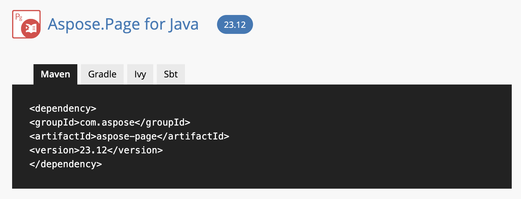Viewport: 521px width, 199px height.
Task: Open the Aspose.Page for Java title link
Action: 123,24
